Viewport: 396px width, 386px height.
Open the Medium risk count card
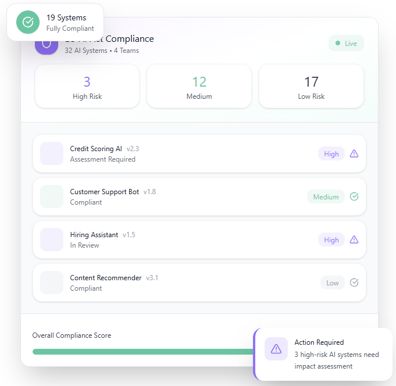tap(199, 87)
